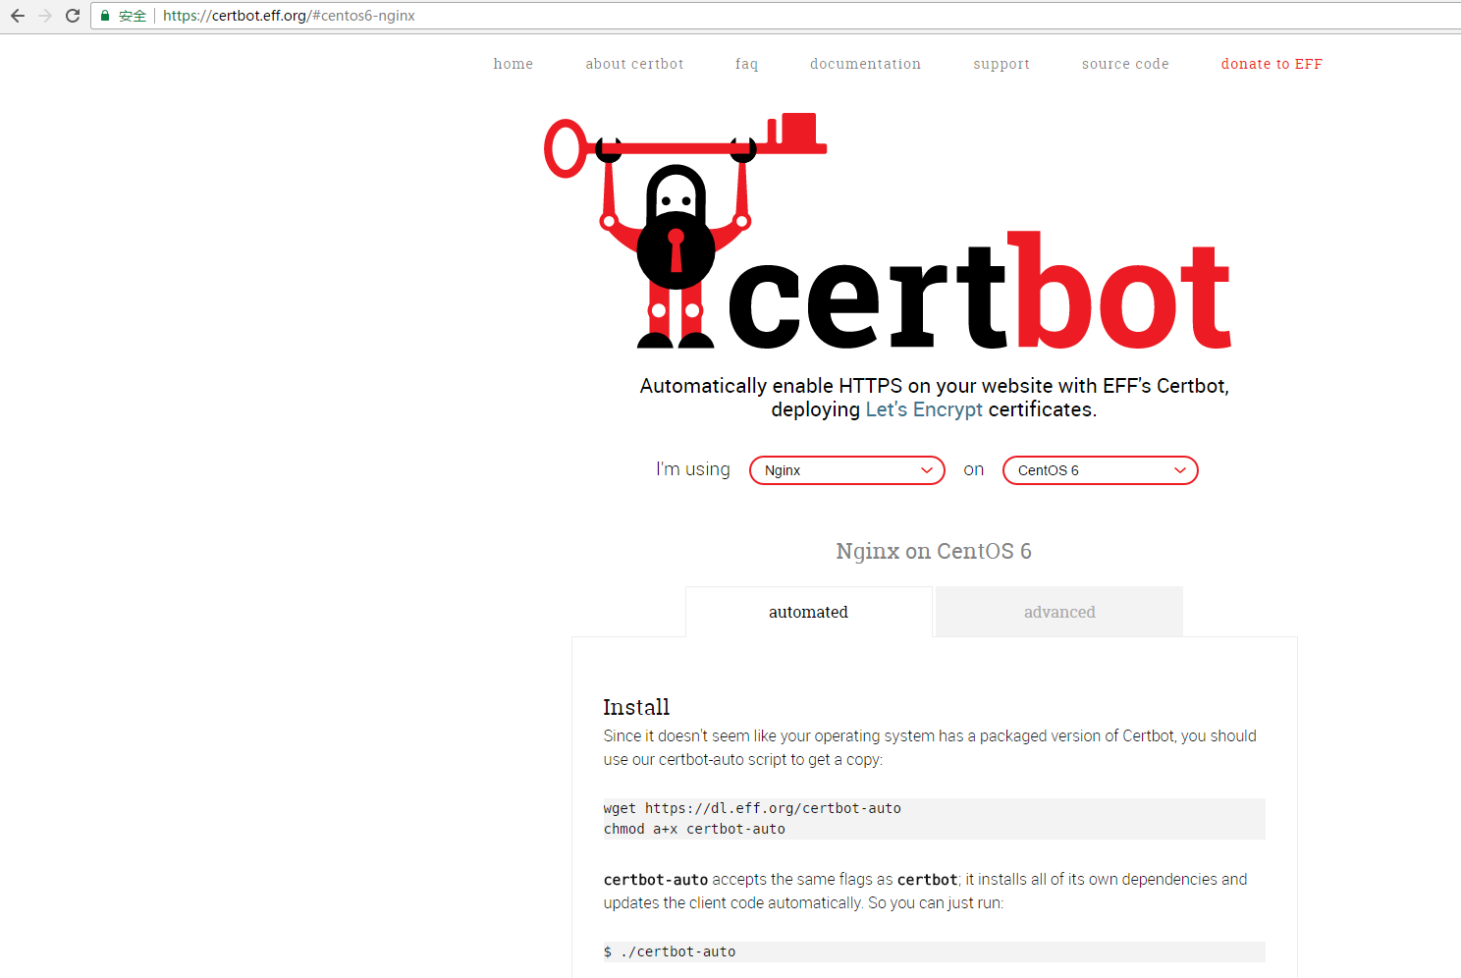
Task: Open the Nginx software dropdown
Action: (x=847, y=470)
